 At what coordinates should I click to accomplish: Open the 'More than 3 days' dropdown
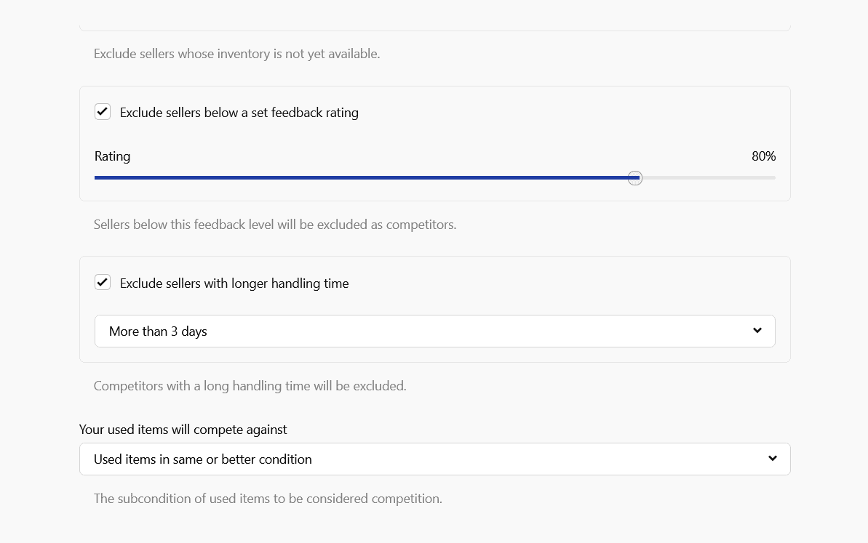pyautogui.click(x=434, y=331)
